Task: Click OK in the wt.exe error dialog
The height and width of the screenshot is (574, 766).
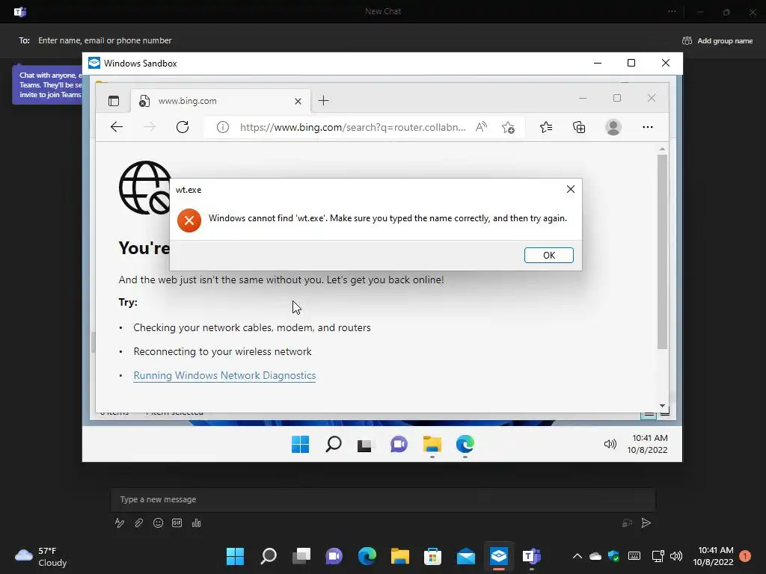Action: pos(548,256)
